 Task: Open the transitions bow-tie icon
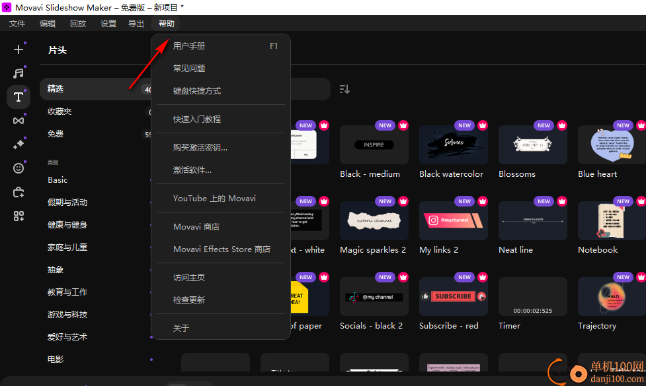click(18, 121)
